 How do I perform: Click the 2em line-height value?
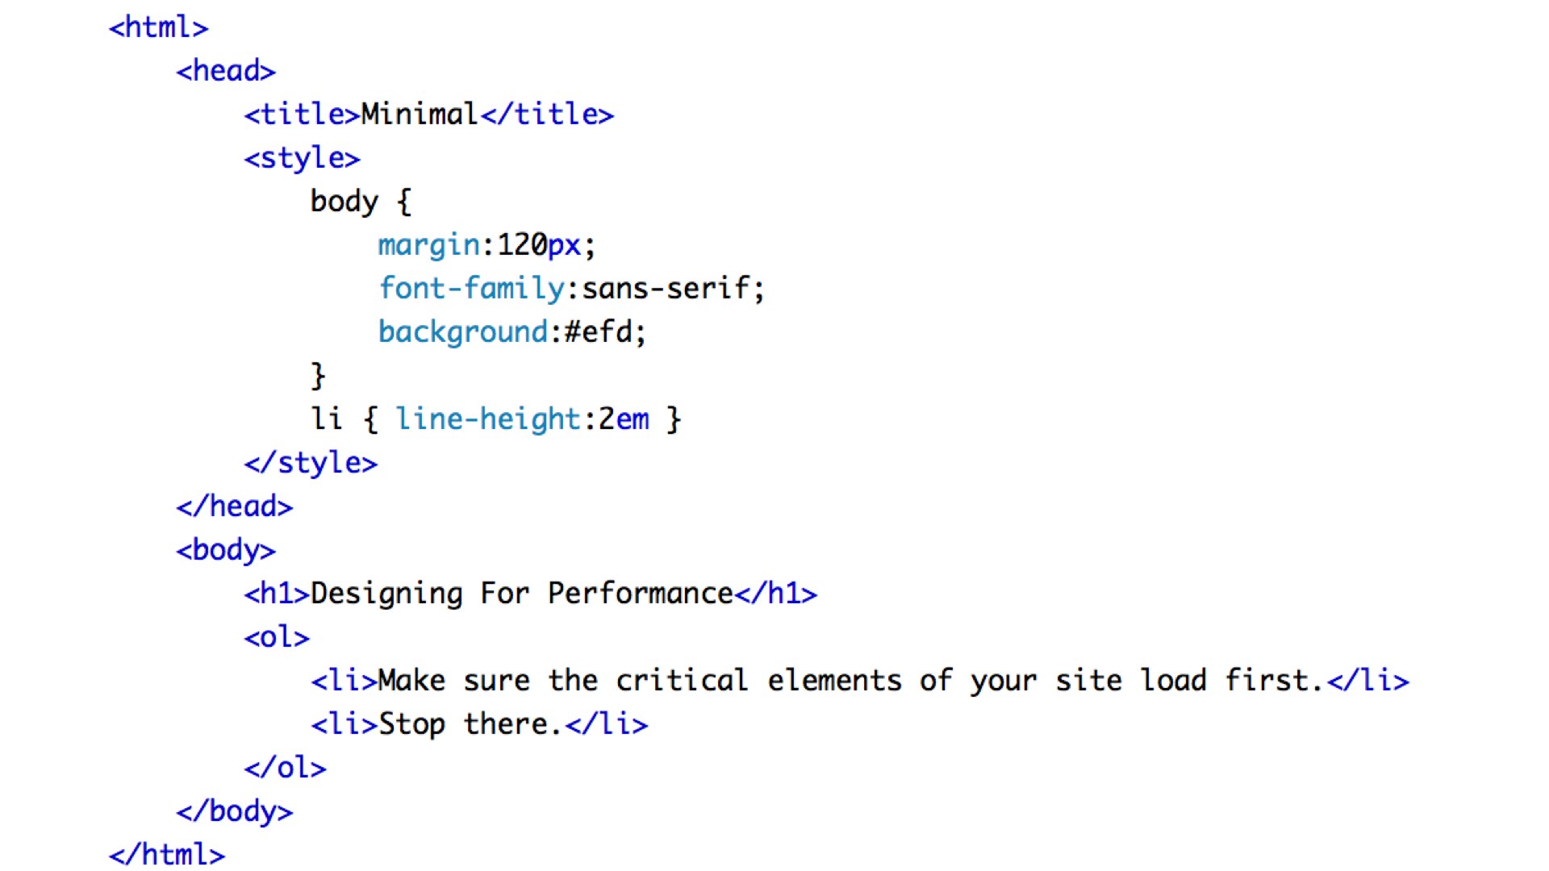pyautogui.click(x=624, y=419)
